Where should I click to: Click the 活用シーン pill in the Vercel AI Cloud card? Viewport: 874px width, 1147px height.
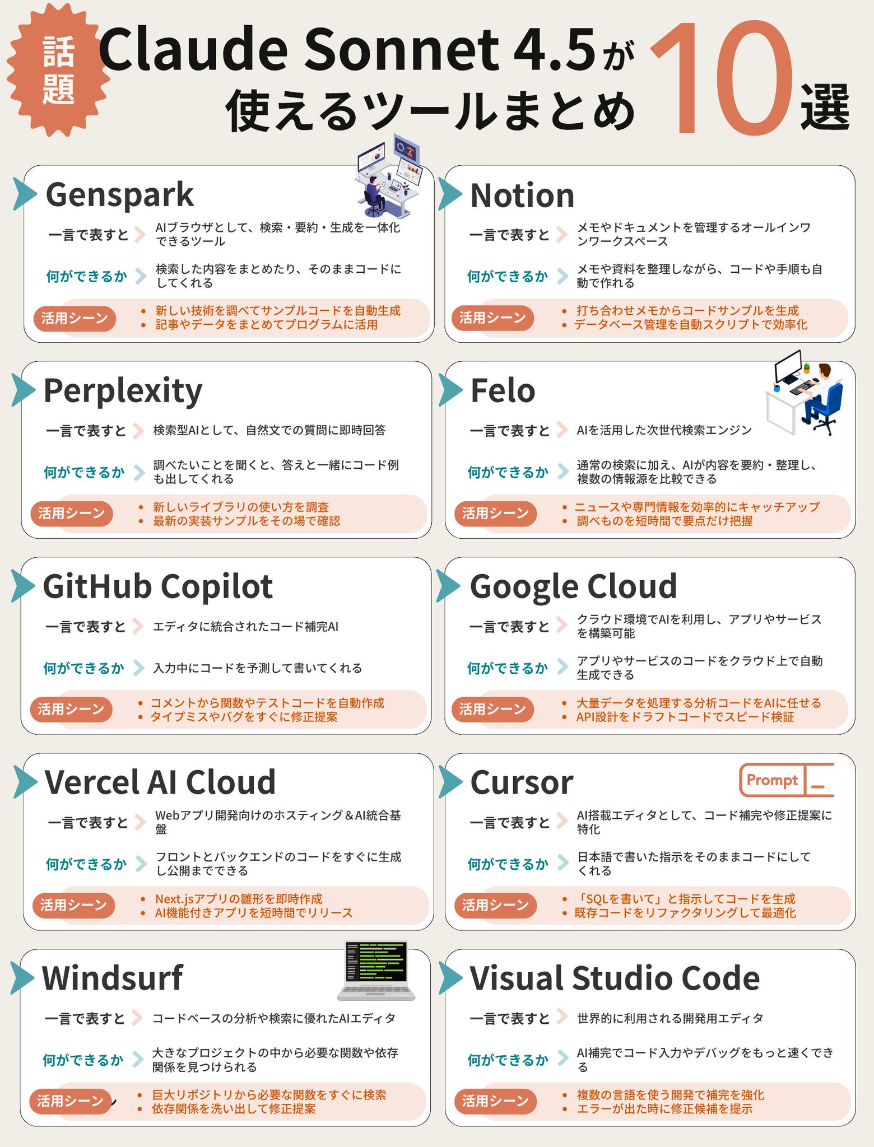point(73,906)
